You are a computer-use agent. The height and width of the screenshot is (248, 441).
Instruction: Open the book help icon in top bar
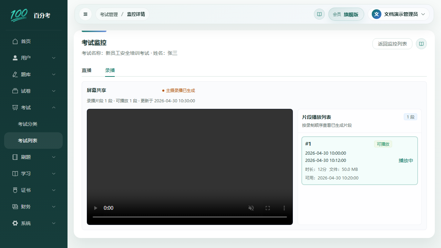(319, 14)
